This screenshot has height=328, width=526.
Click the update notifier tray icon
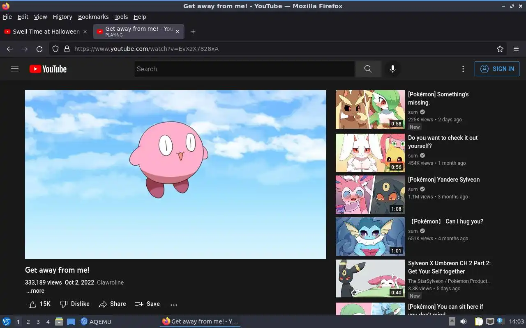pyautogui.click(x=501, y=321)
